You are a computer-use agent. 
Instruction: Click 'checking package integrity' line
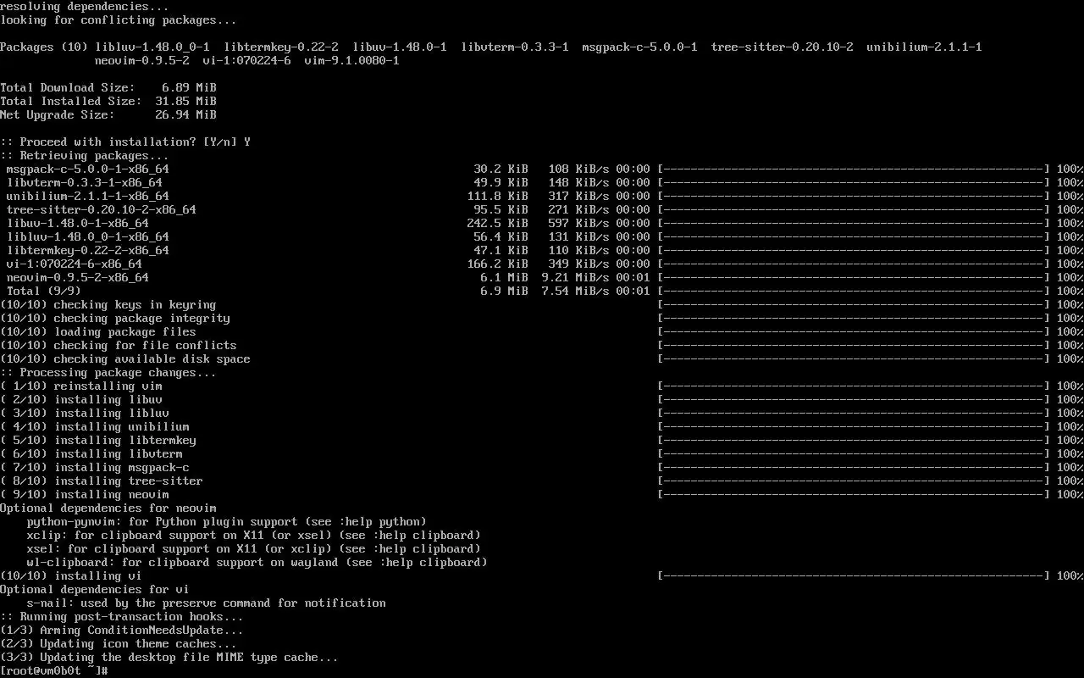[115, 318]
